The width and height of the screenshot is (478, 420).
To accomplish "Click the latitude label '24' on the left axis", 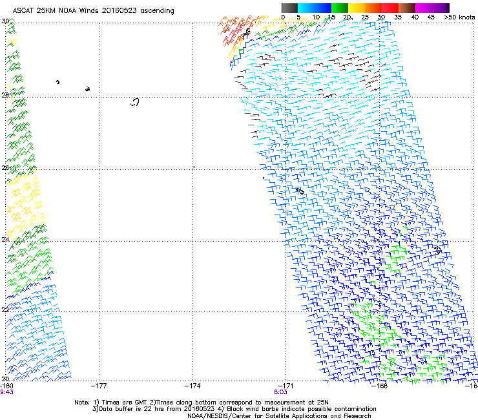I will (x=5, y=240).
